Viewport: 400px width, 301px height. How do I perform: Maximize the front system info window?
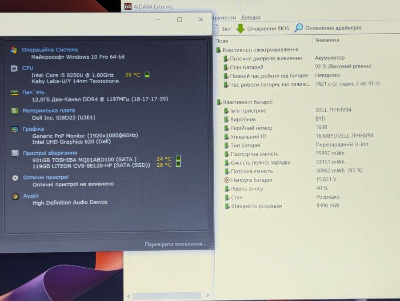point(180,20)
